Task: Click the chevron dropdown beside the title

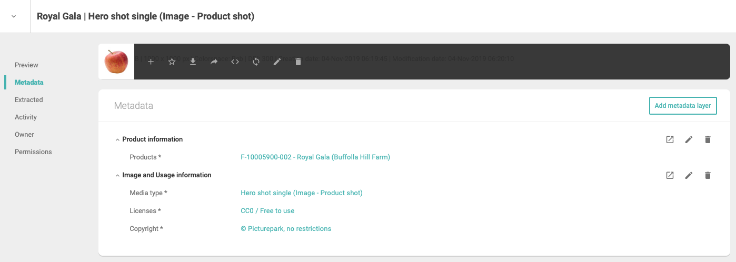Action: (x=14, y=16)
